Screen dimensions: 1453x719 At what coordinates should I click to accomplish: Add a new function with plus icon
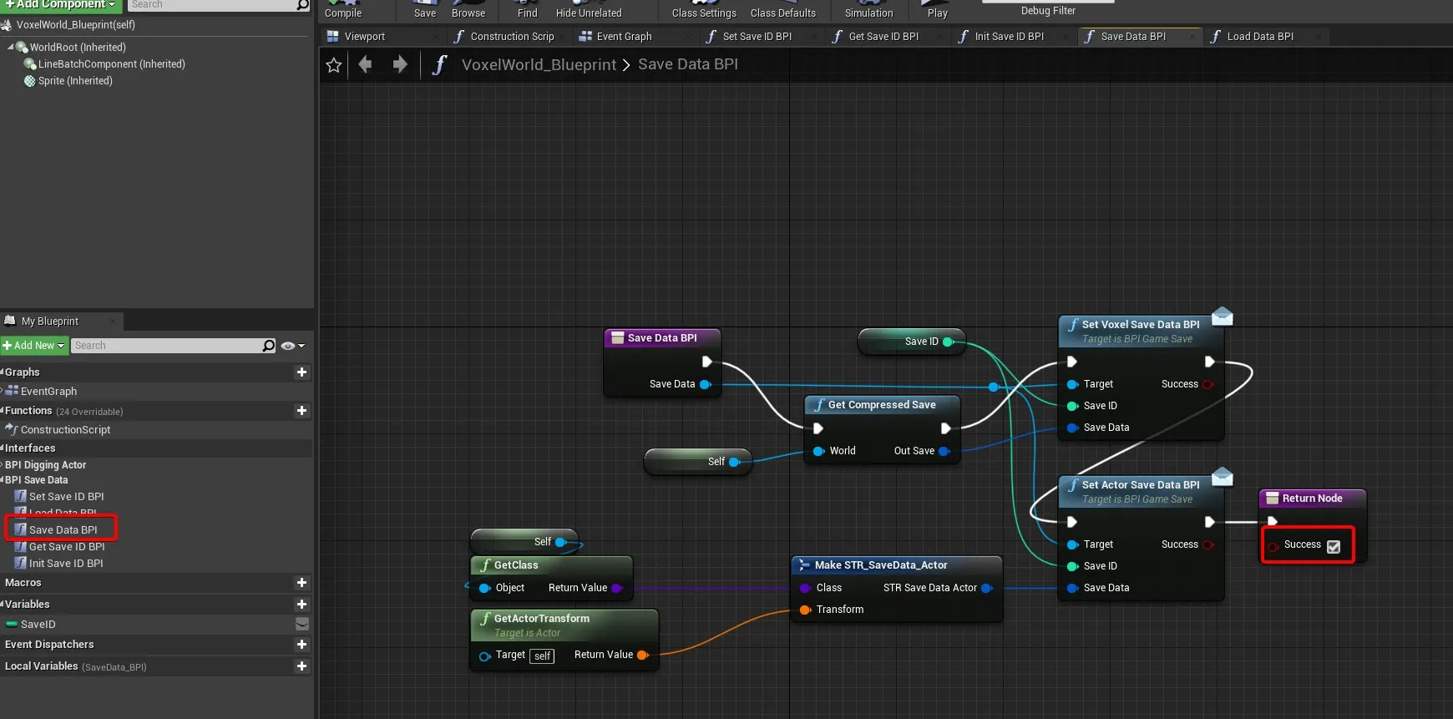[x=301, y=411]
